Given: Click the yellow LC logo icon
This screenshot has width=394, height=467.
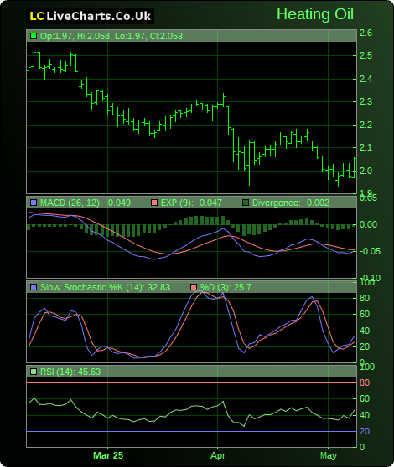Looking at the screenshot, I should coord(37,16).
